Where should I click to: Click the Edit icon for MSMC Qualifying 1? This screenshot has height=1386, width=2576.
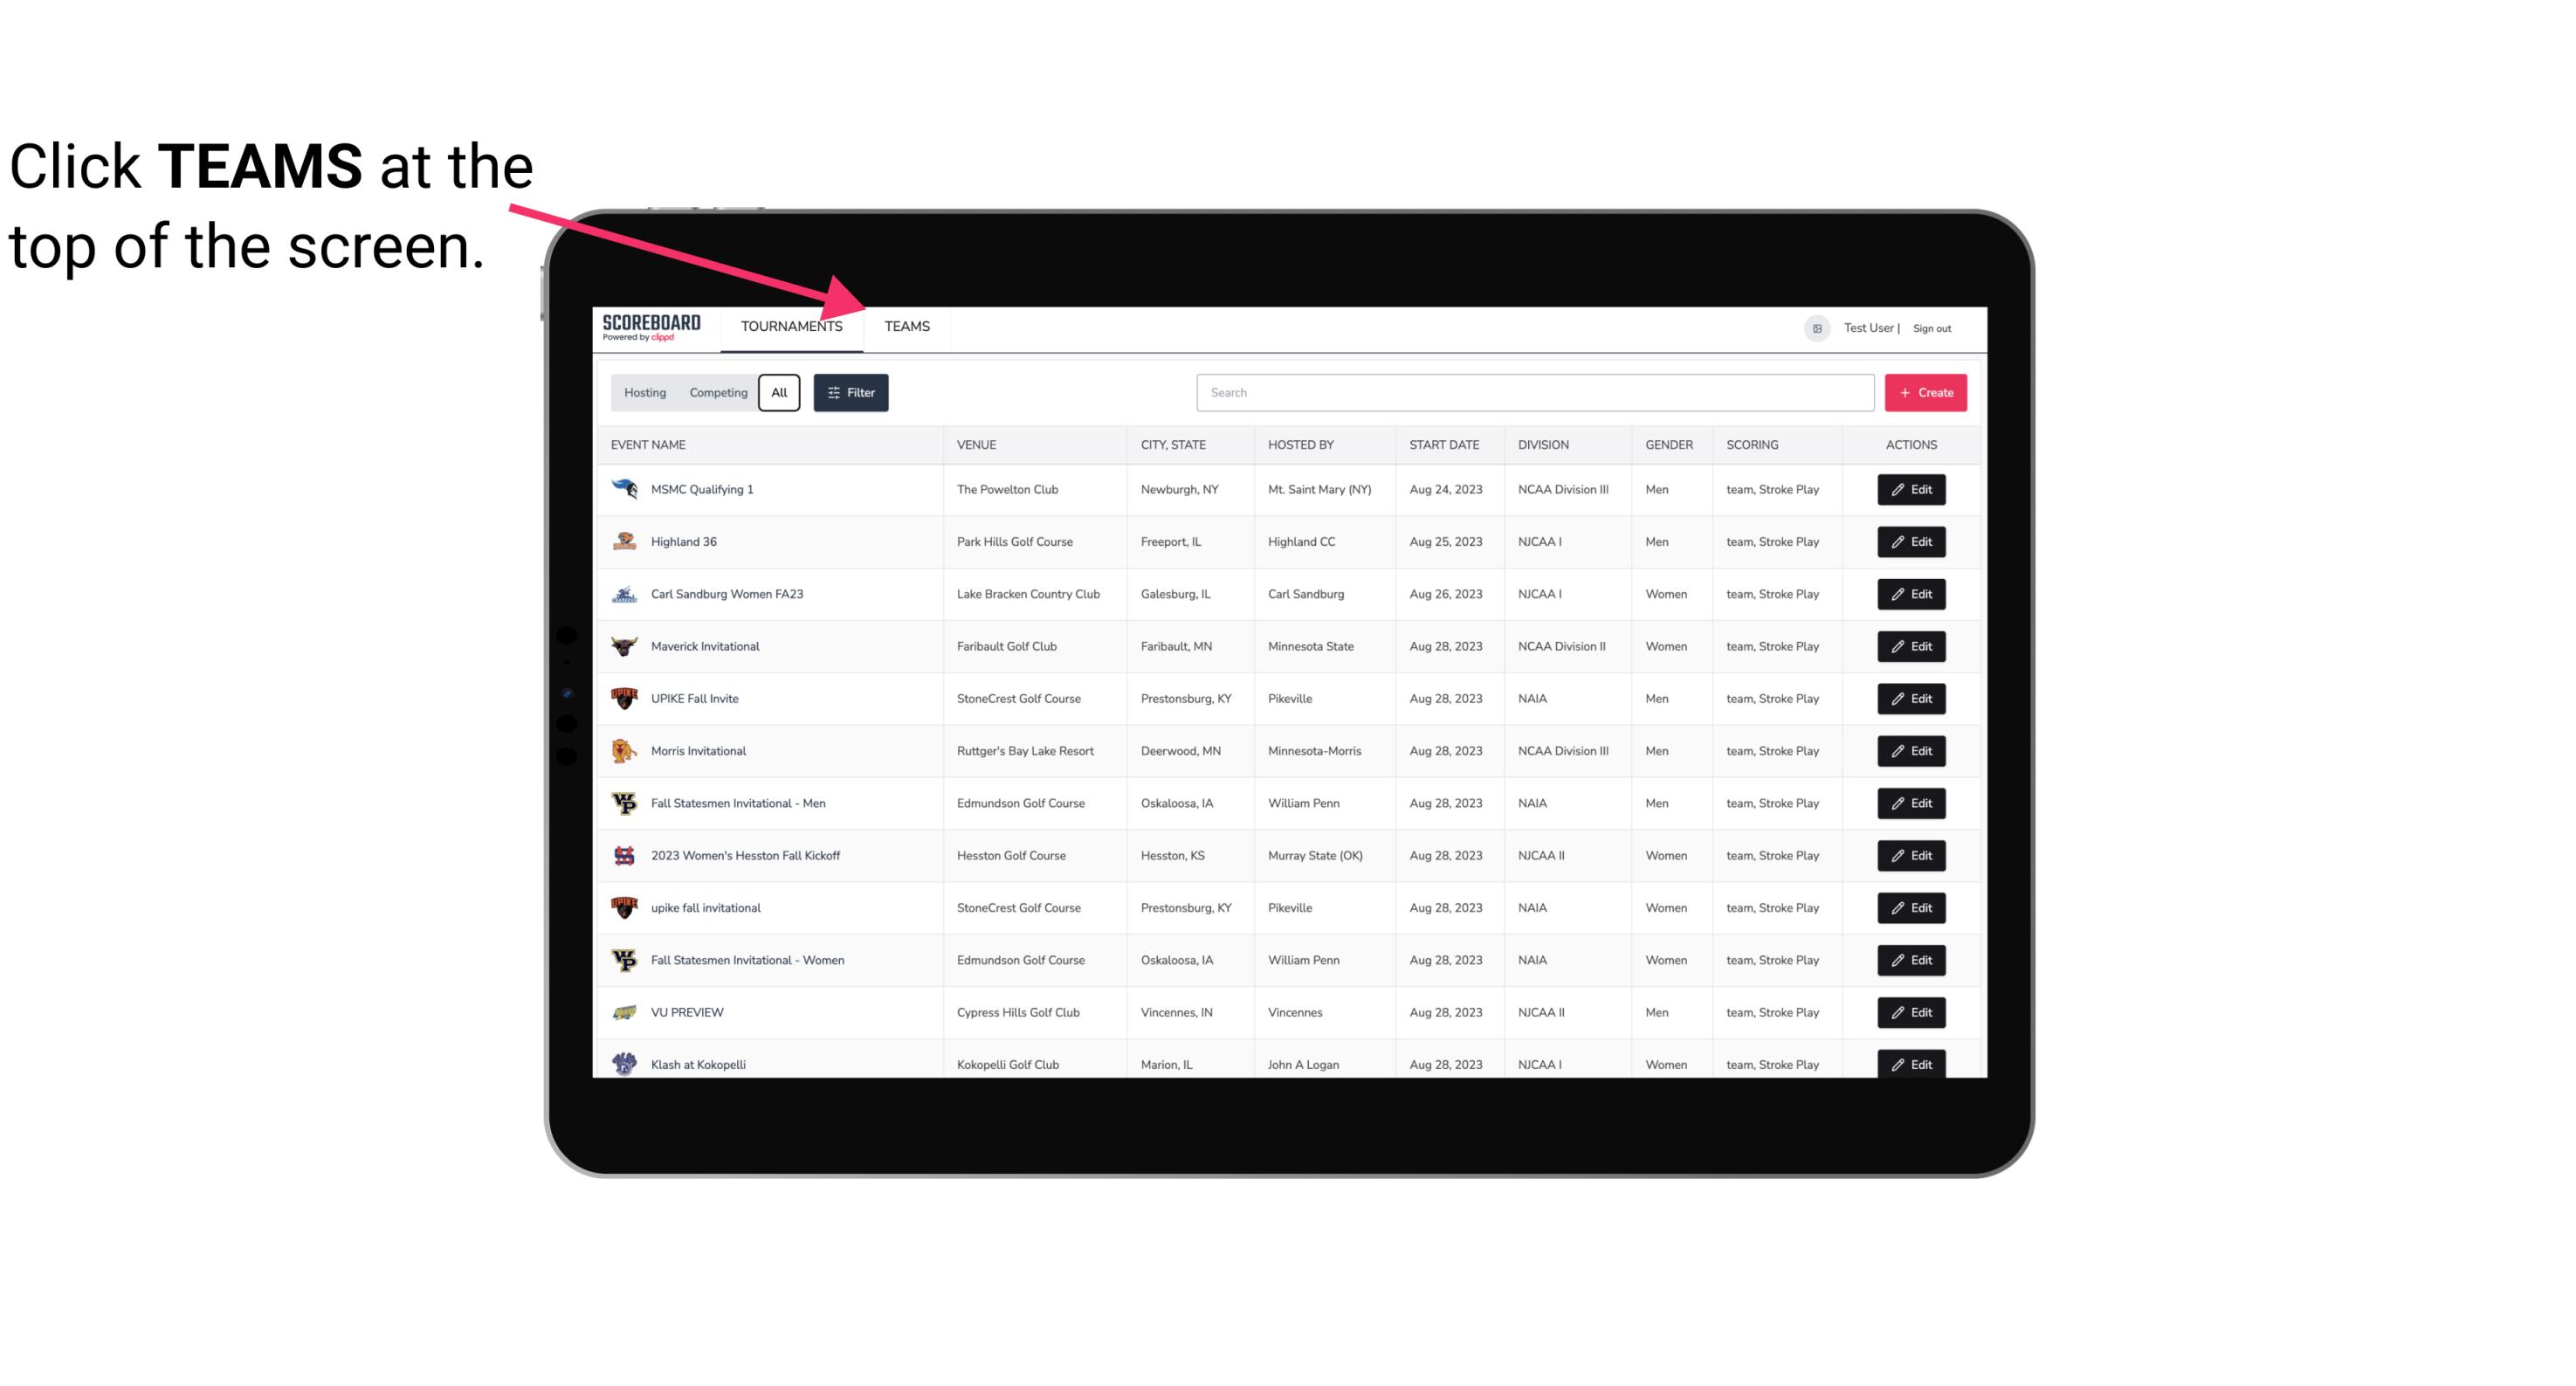tap(1912, 490)
